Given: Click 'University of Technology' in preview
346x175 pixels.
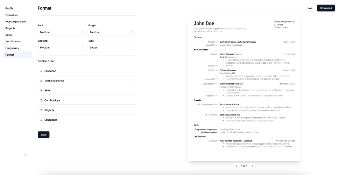Looking at the screenshot, I should [x=231, y=45].
